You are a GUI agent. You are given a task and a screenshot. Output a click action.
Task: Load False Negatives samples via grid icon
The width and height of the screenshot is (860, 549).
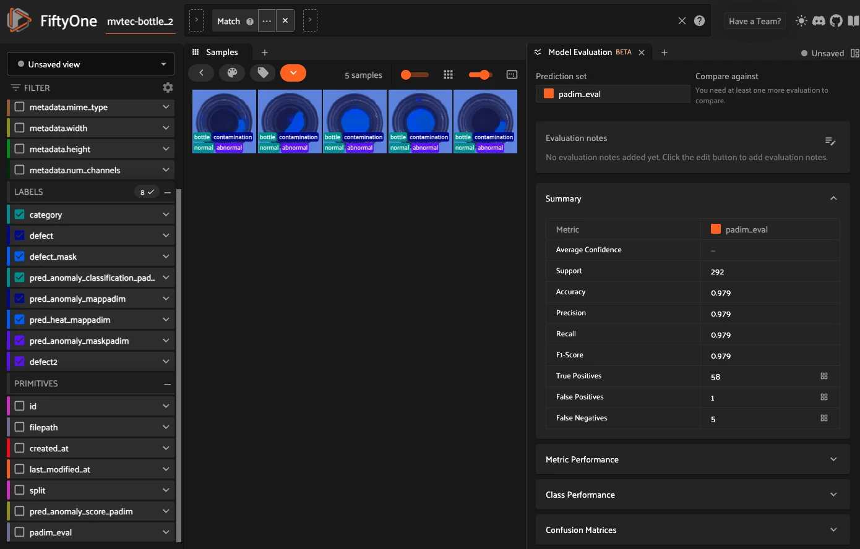[x=824, y=418]
